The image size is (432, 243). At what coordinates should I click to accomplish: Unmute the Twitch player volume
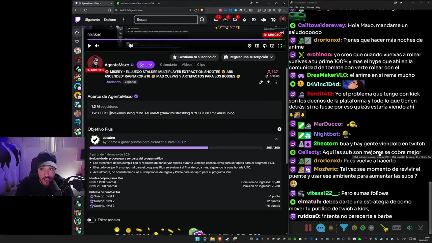coord(97,46)
